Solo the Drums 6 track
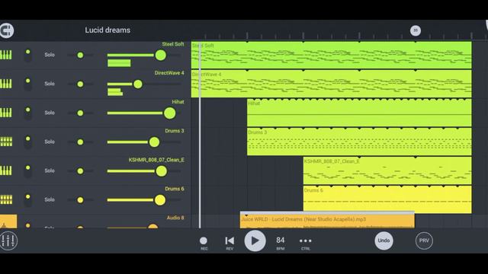This screenshot has height=274, width=488. tap(50, 199)
